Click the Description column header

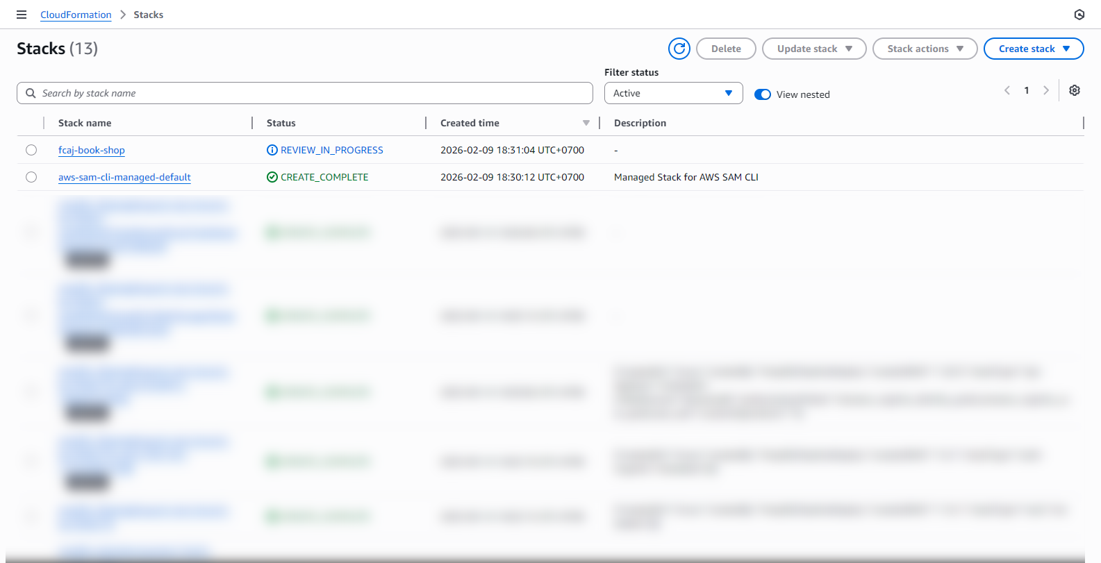point(640,123)
